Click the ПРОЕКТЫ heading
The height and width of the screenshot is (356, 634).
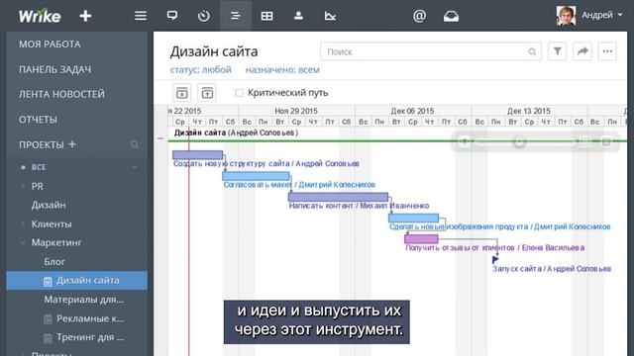click(x=42, y=144)
